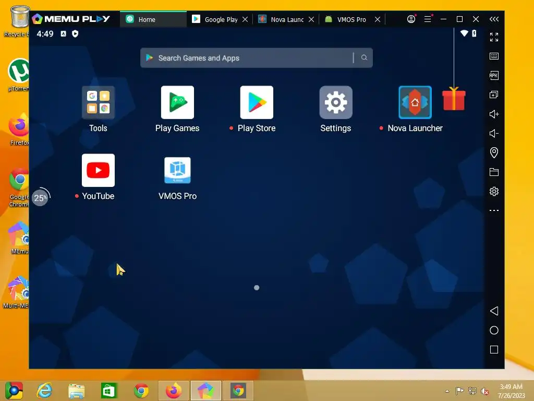Click the 25% floating progress indicator
This screenshot has height=401, width=534.
pos(41,197)
